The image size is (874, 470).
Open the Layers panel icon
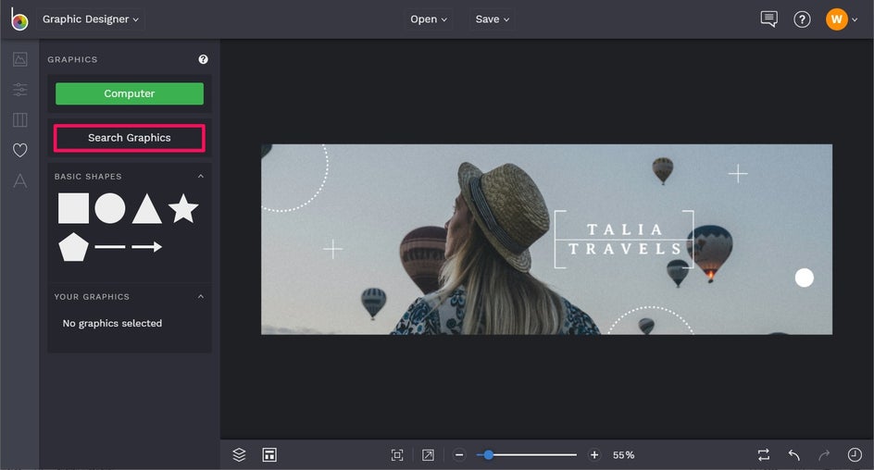239,455
